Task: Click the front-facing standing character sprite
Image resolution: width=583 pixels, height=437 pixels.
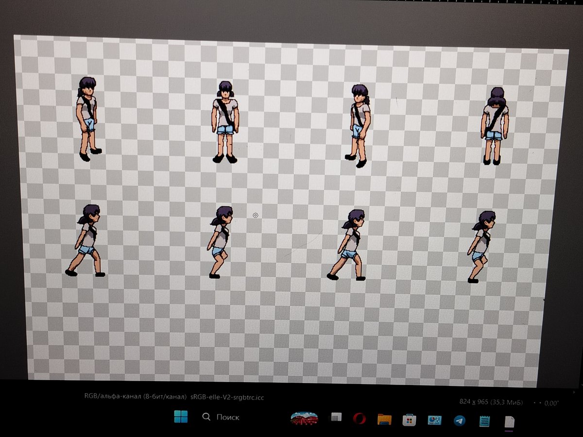Action: pyautogui.click(x=225, y=122)
